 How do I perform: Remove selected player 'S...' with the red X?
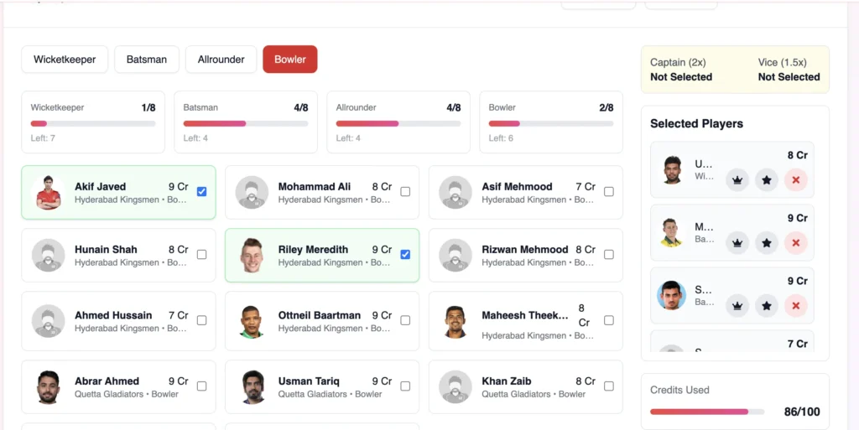tap(796, 306)
